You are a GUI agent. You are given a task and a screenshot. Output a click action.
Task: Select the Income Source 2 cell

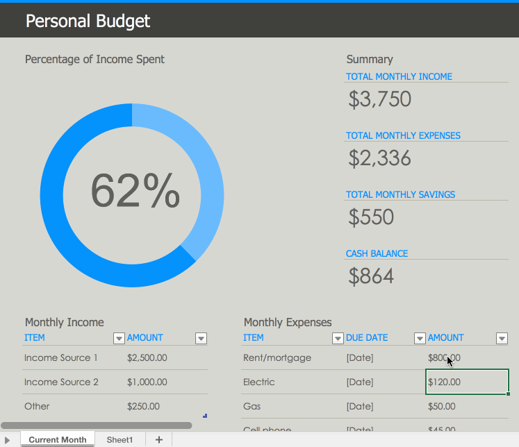point(74,382)
